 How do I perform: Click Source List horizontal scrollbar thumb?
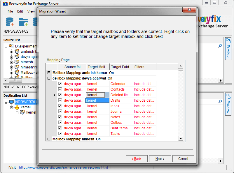(x=15, y=80)
